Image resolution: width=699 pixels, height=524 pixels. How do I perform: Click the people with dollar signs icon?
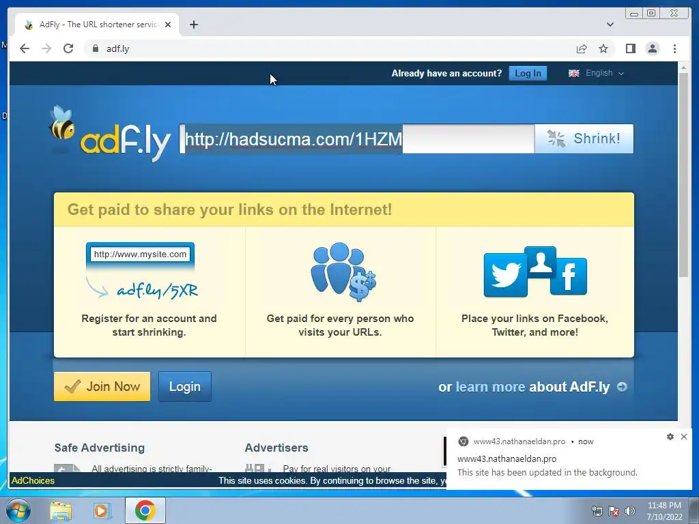tap(343, 272)
